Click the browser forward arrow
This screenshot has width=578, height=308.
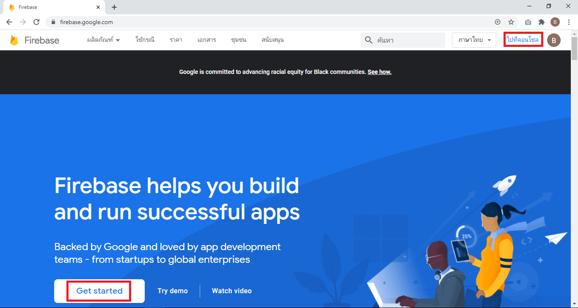coord(23,22)
